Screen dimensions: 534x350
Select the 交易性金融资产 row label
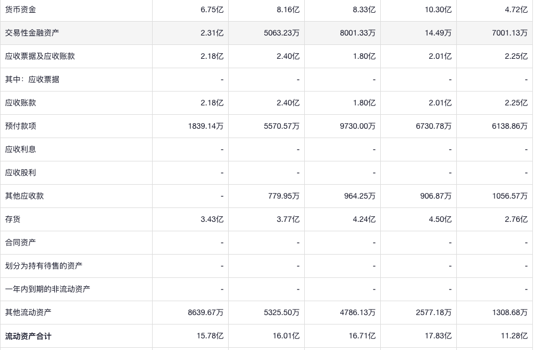point(32,33)
